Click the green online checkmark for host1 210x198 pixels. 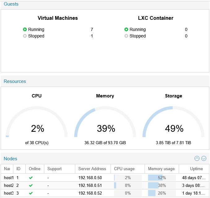[31, 178]
